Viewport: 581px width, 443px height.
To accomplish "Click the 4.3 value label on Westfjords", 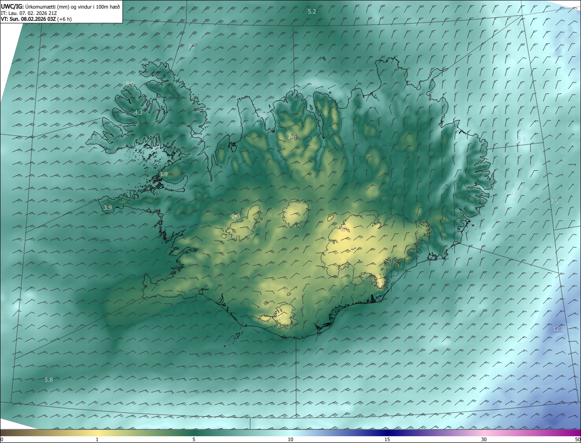I will click(138, 112).
